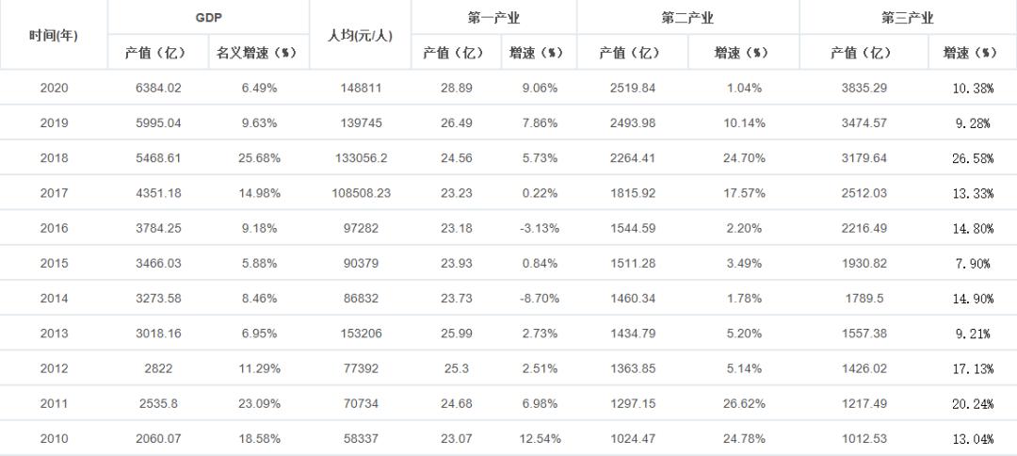Select the 2018 GDP growth 25.68%
Image resolution: width=1017 pixels, height=456 pixels.
(x=257, y=158)
